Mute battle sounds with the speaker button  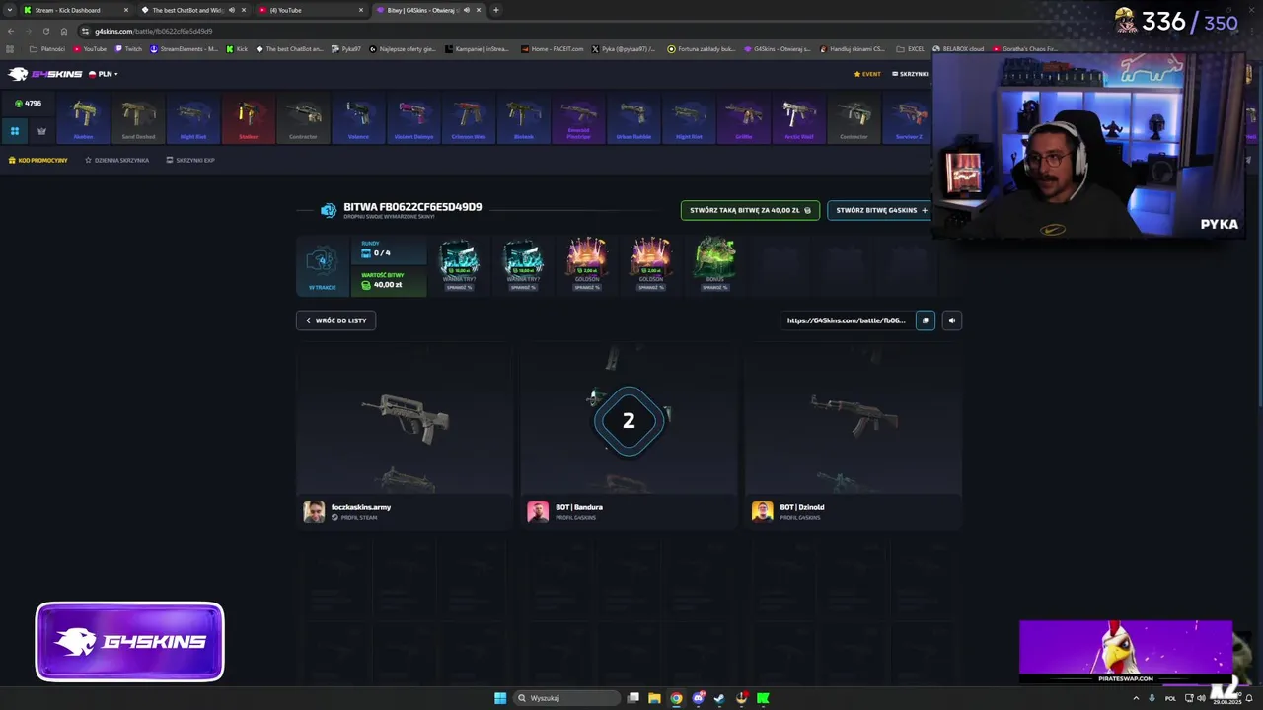[x=951, y=320]
